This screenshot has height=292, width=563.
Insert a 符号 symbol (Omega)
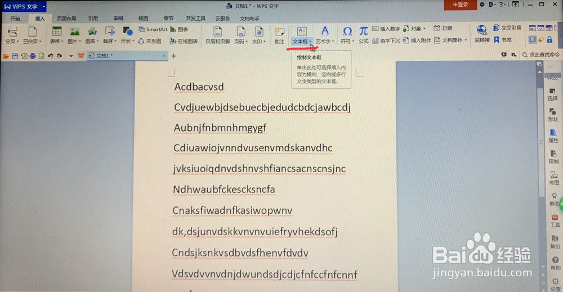tap(347, 35)
